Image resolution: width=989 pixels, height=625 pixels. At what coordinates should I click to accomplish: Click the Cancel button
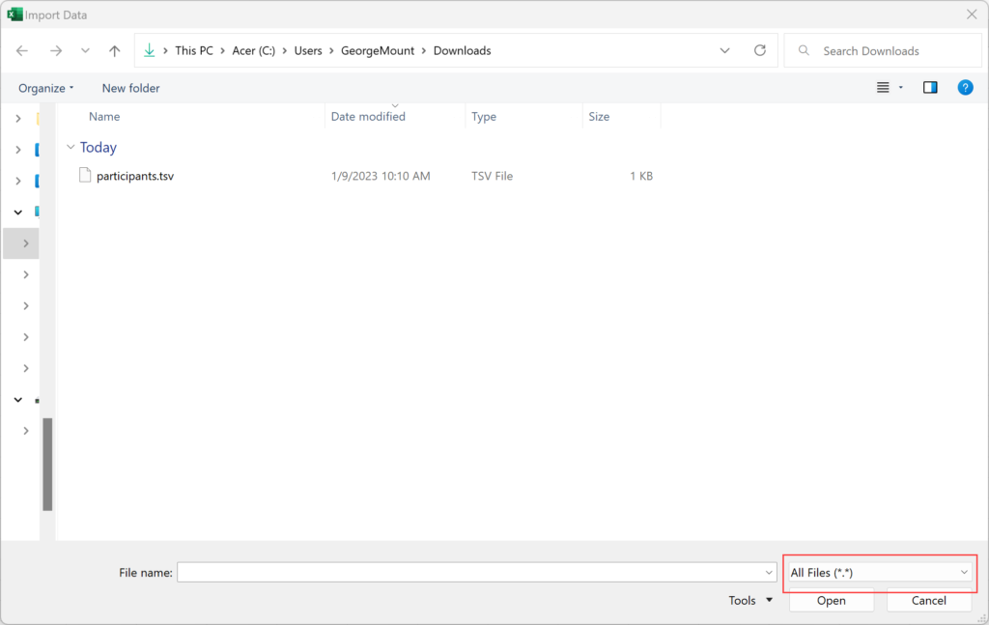point(928,601)
